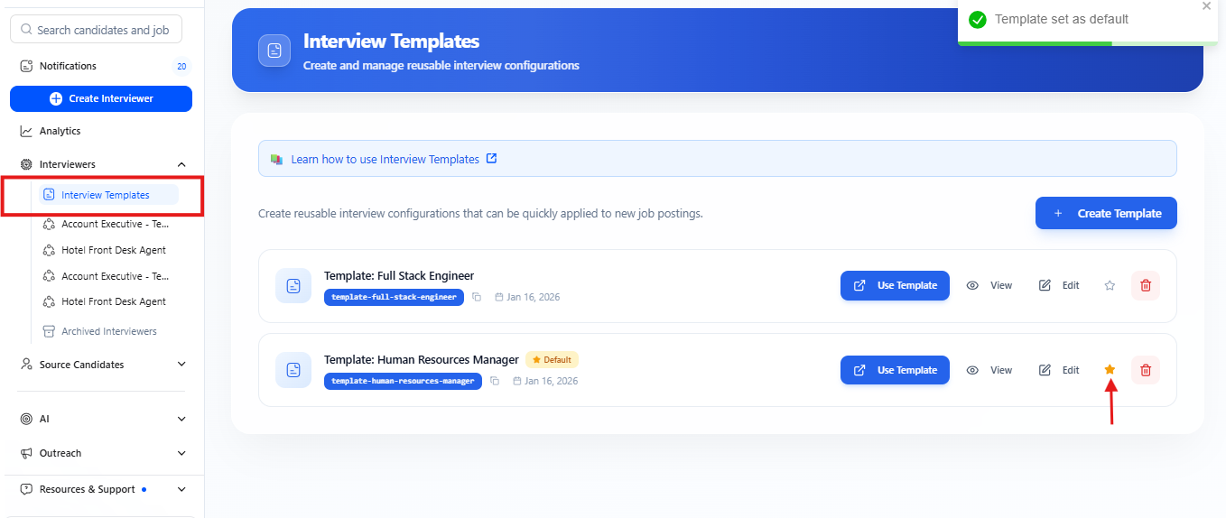The width and height of the screenshot is (1226, 518).
Task: Copy the template-full-stack-engineer slug
Action: (x=477, y=297)
